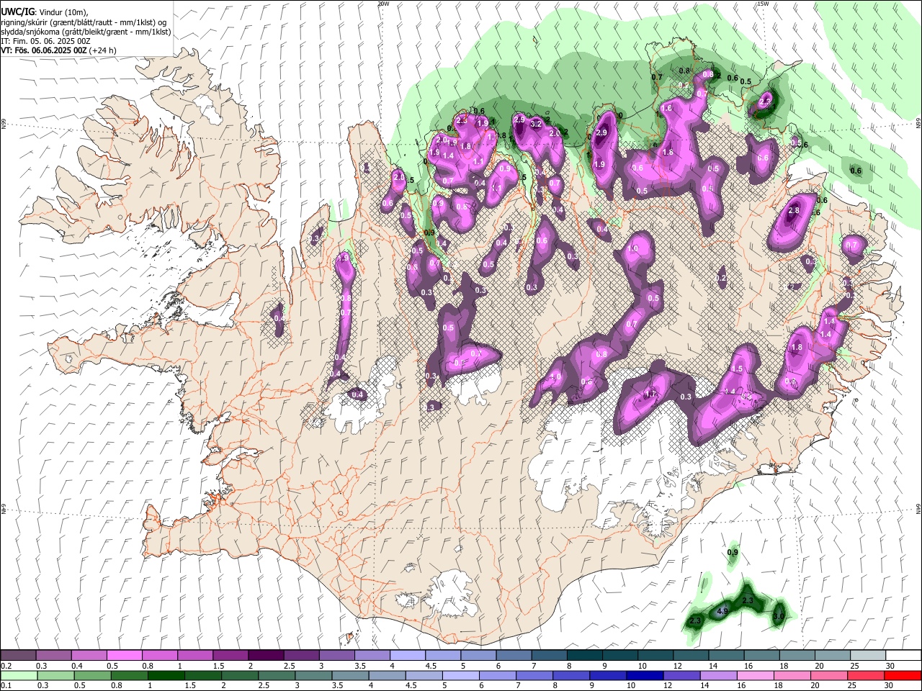Click the bright red swatch labeled 30
922x691 pixels.
point(903,676)
